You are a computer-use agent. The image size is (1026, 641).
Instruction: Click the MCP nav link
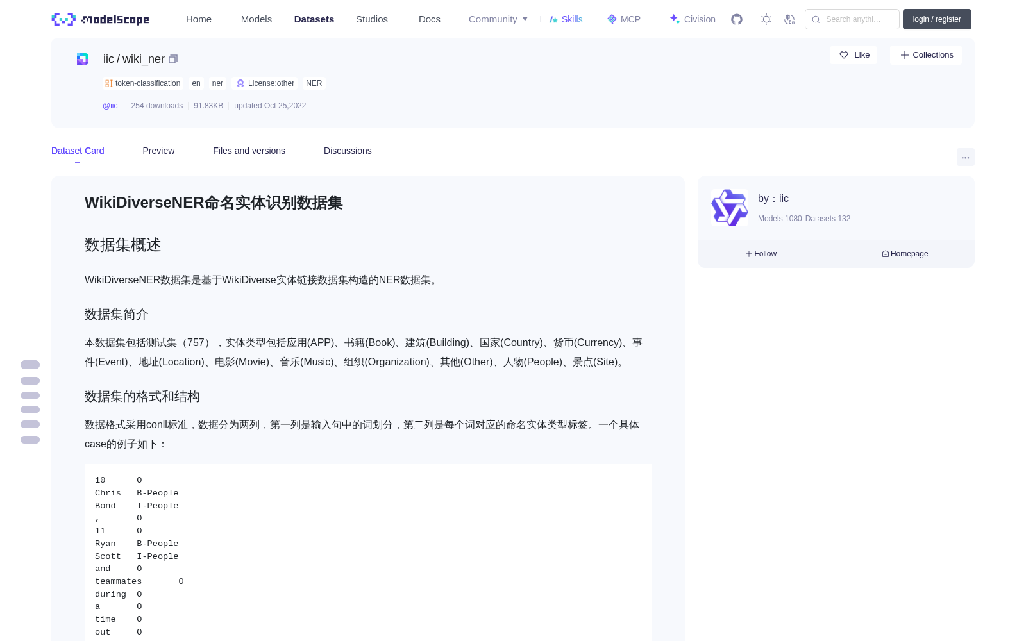pos(623,19)
